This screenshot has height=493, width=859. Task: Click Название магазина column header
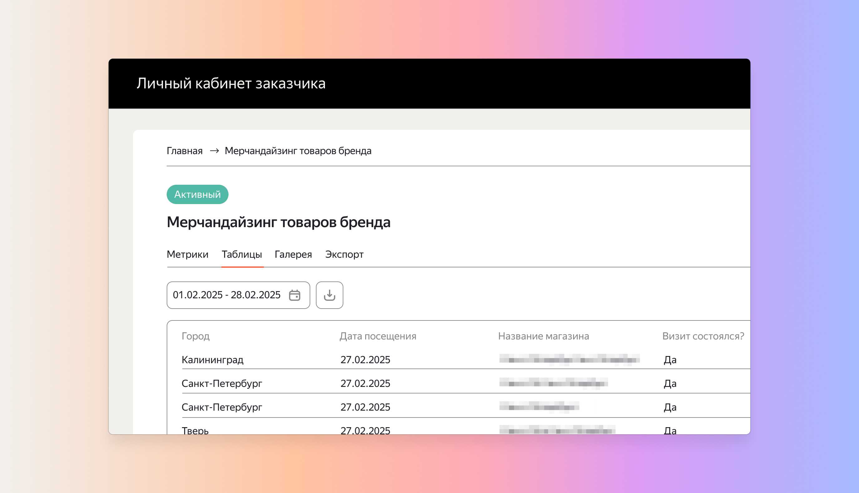pyautogui.click(x=543, y=336)
